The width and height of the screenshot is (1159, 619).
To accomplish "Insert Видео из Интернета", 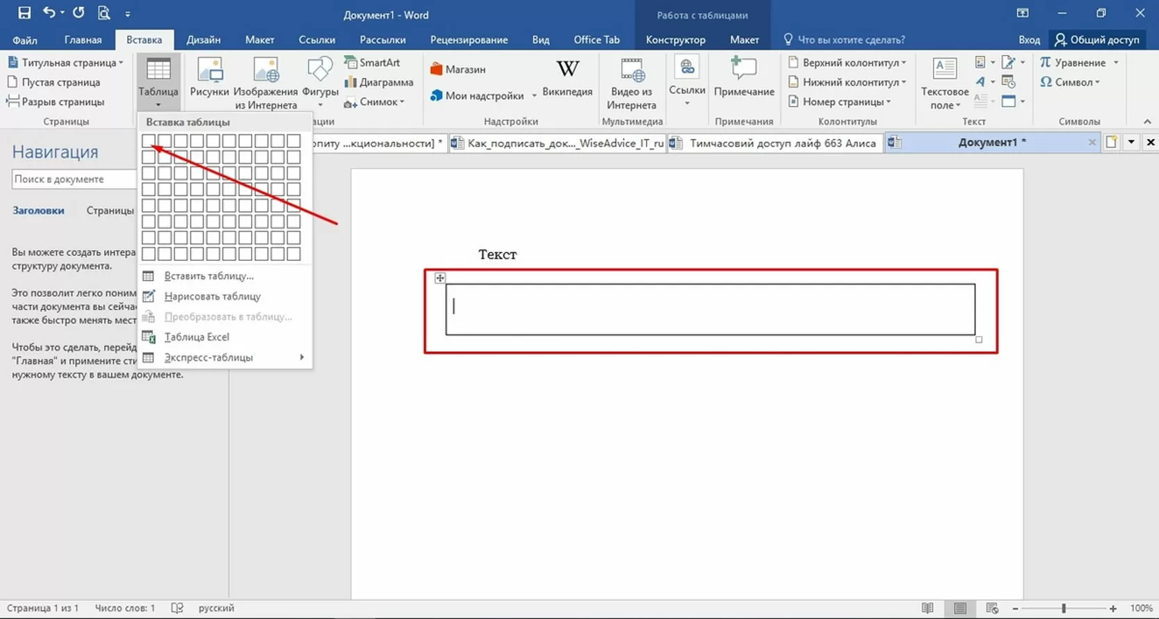I will [x=631, y=83].
